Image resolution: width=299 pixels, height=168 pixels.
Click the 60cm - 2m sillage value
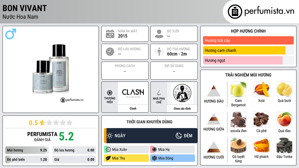click(177, 54)
